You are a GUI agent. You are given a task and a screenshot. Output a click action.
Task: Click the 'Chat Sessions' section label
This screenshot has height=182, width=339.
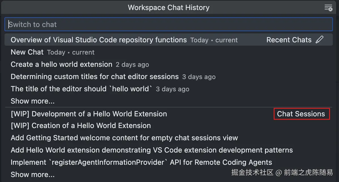click(301, 114)
